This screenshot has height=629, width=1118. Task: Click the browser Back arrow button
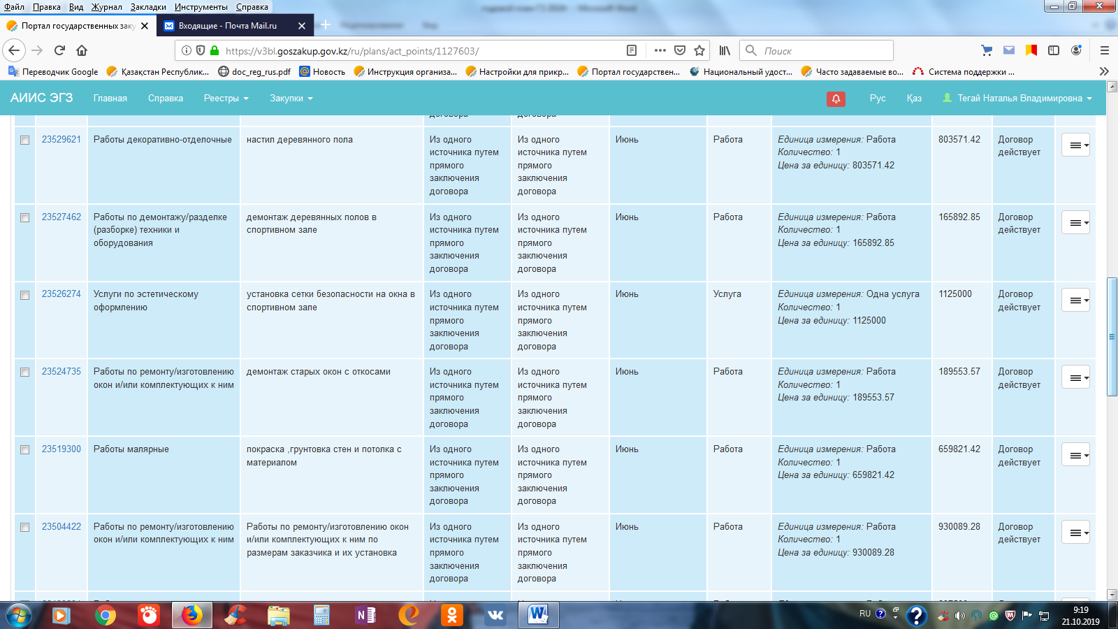[14, 50]
